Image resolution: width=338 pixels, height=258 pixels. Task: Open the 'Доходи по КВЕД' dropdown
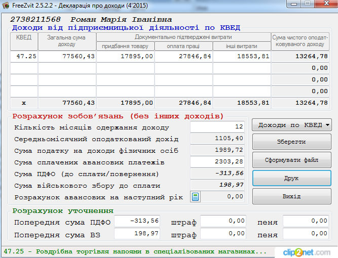coord(291,125)
